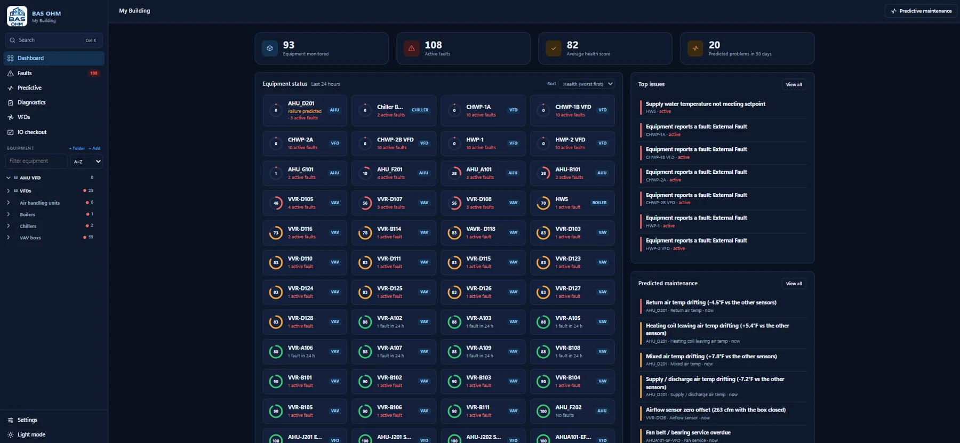Viewport: 960px width, 443px height.
Task: Open Settings in the sidebar
Action: (x=54, y=420)
